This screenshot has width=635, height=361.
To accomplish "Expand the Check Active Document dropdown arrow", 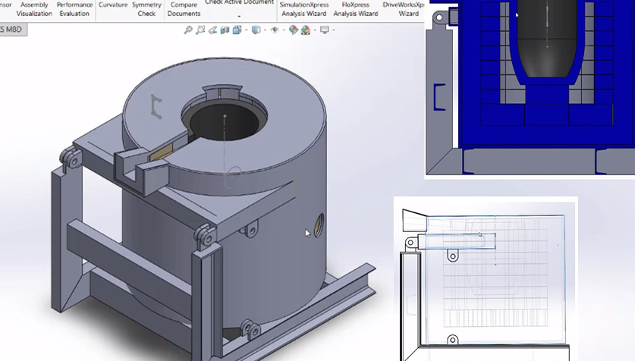I will (239, 17).
